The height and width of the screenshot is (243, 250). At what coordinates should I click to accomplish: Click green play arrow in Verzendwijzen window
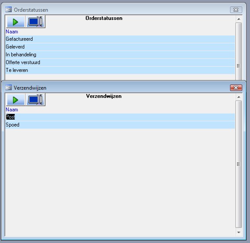pos(16,100)
